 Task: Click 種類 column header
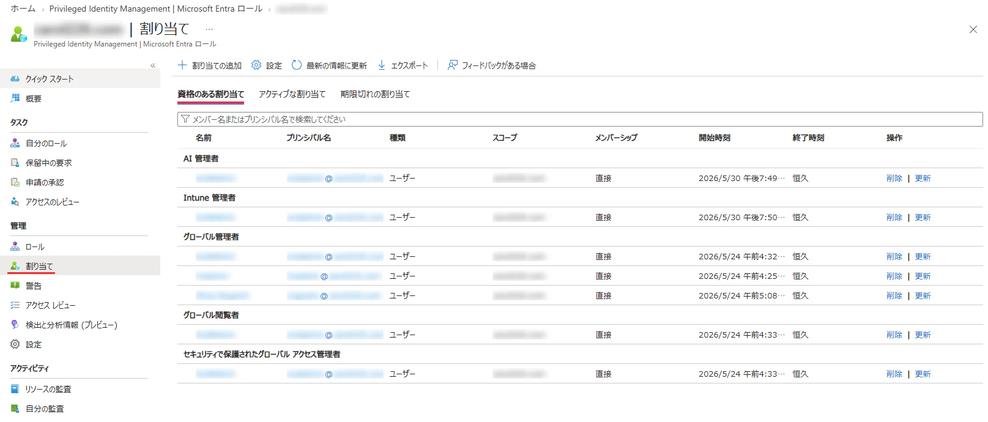pos(398,138)
